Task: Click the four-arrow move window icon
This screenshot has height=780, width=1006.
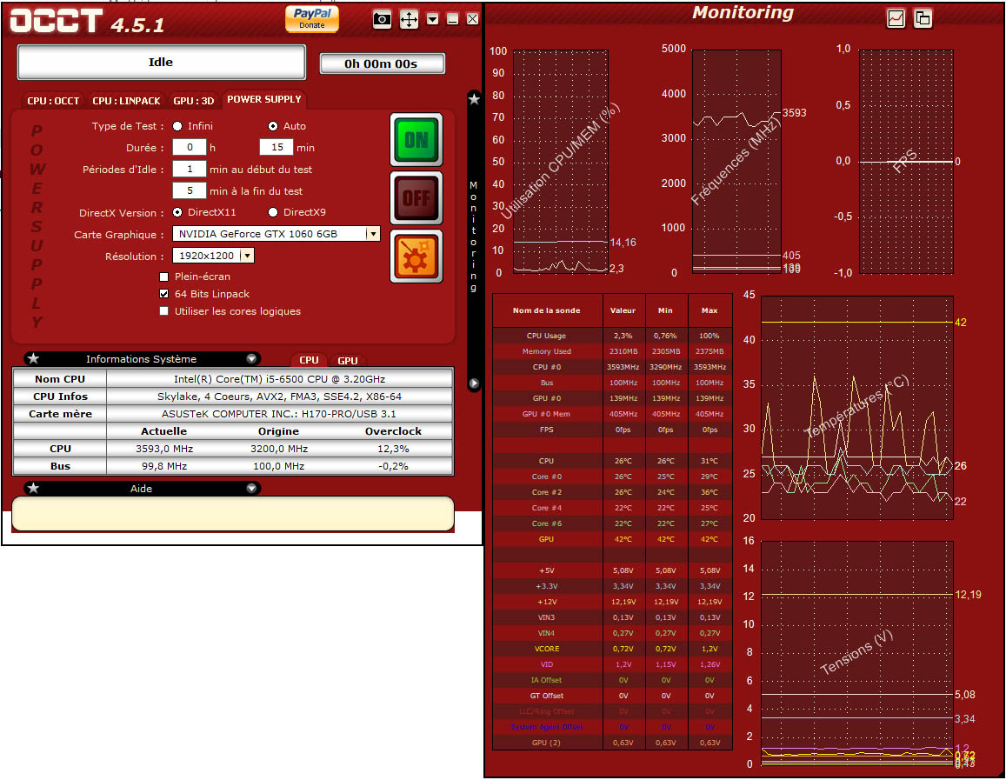Action: [x=409, y=19]
